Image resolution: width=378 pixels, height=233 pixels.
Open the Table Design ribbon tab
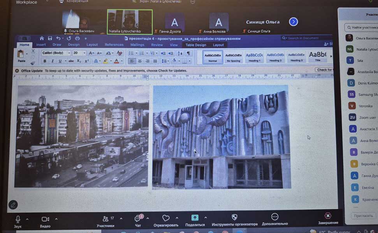[195, 45]
